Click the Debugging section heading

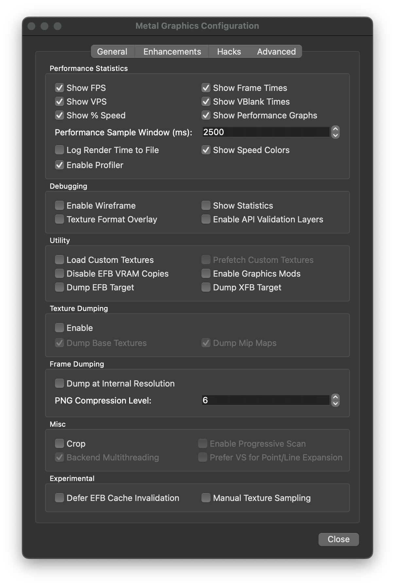[68, 186]
